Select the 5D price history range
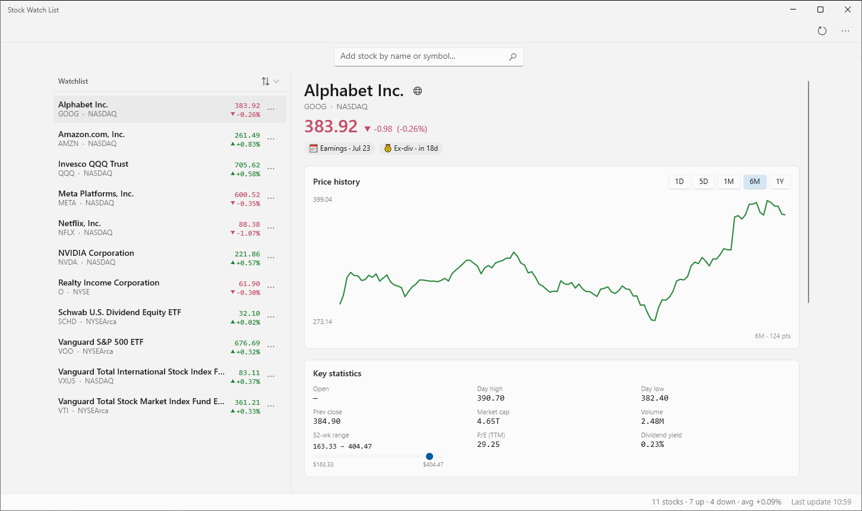 click(x=703, y=182)
